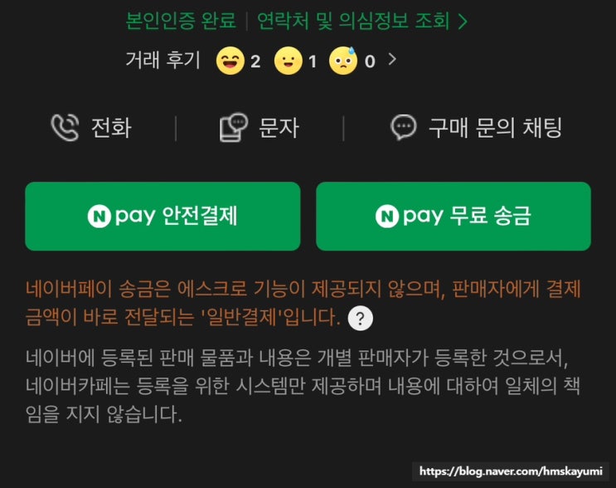Open the chevron next to 의심정보 조회
This screenshot has height=488, width=616.
click(463, 22)
